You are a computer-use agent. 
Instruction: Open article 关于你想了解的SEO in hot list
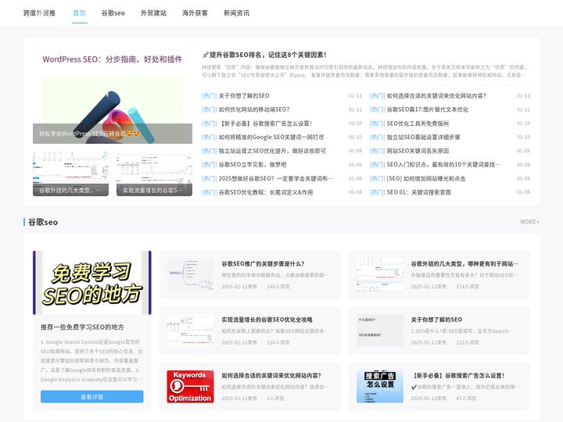click(x=244, y=96)
